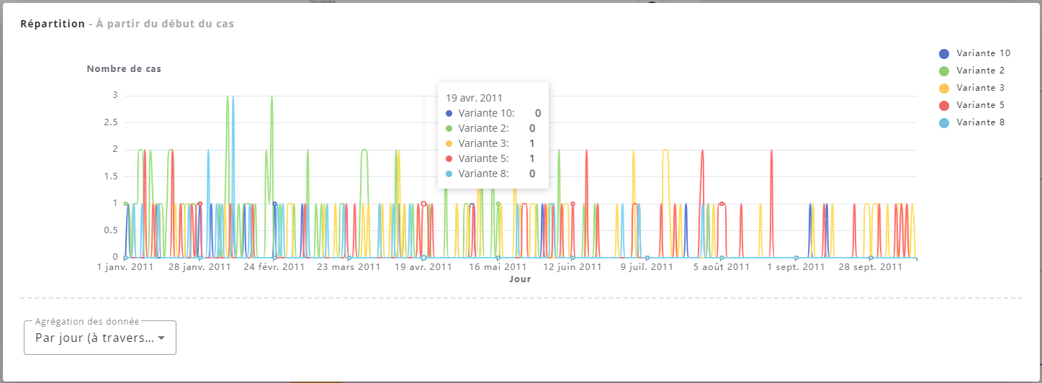The width and height of the screenshot is (1042, 383).
Task: Open the Agrégation des données dropdown arrow
Action: click(x=161, y=338)
